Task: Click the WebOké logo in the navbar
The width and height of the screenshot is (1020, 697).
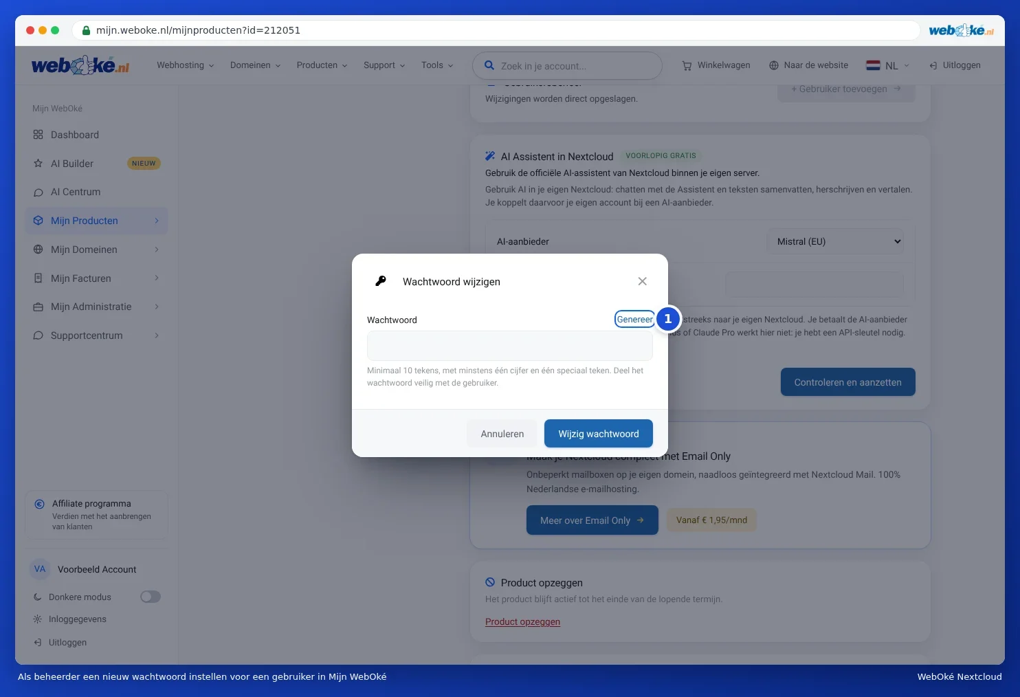Action: click(x=80, y=65)
